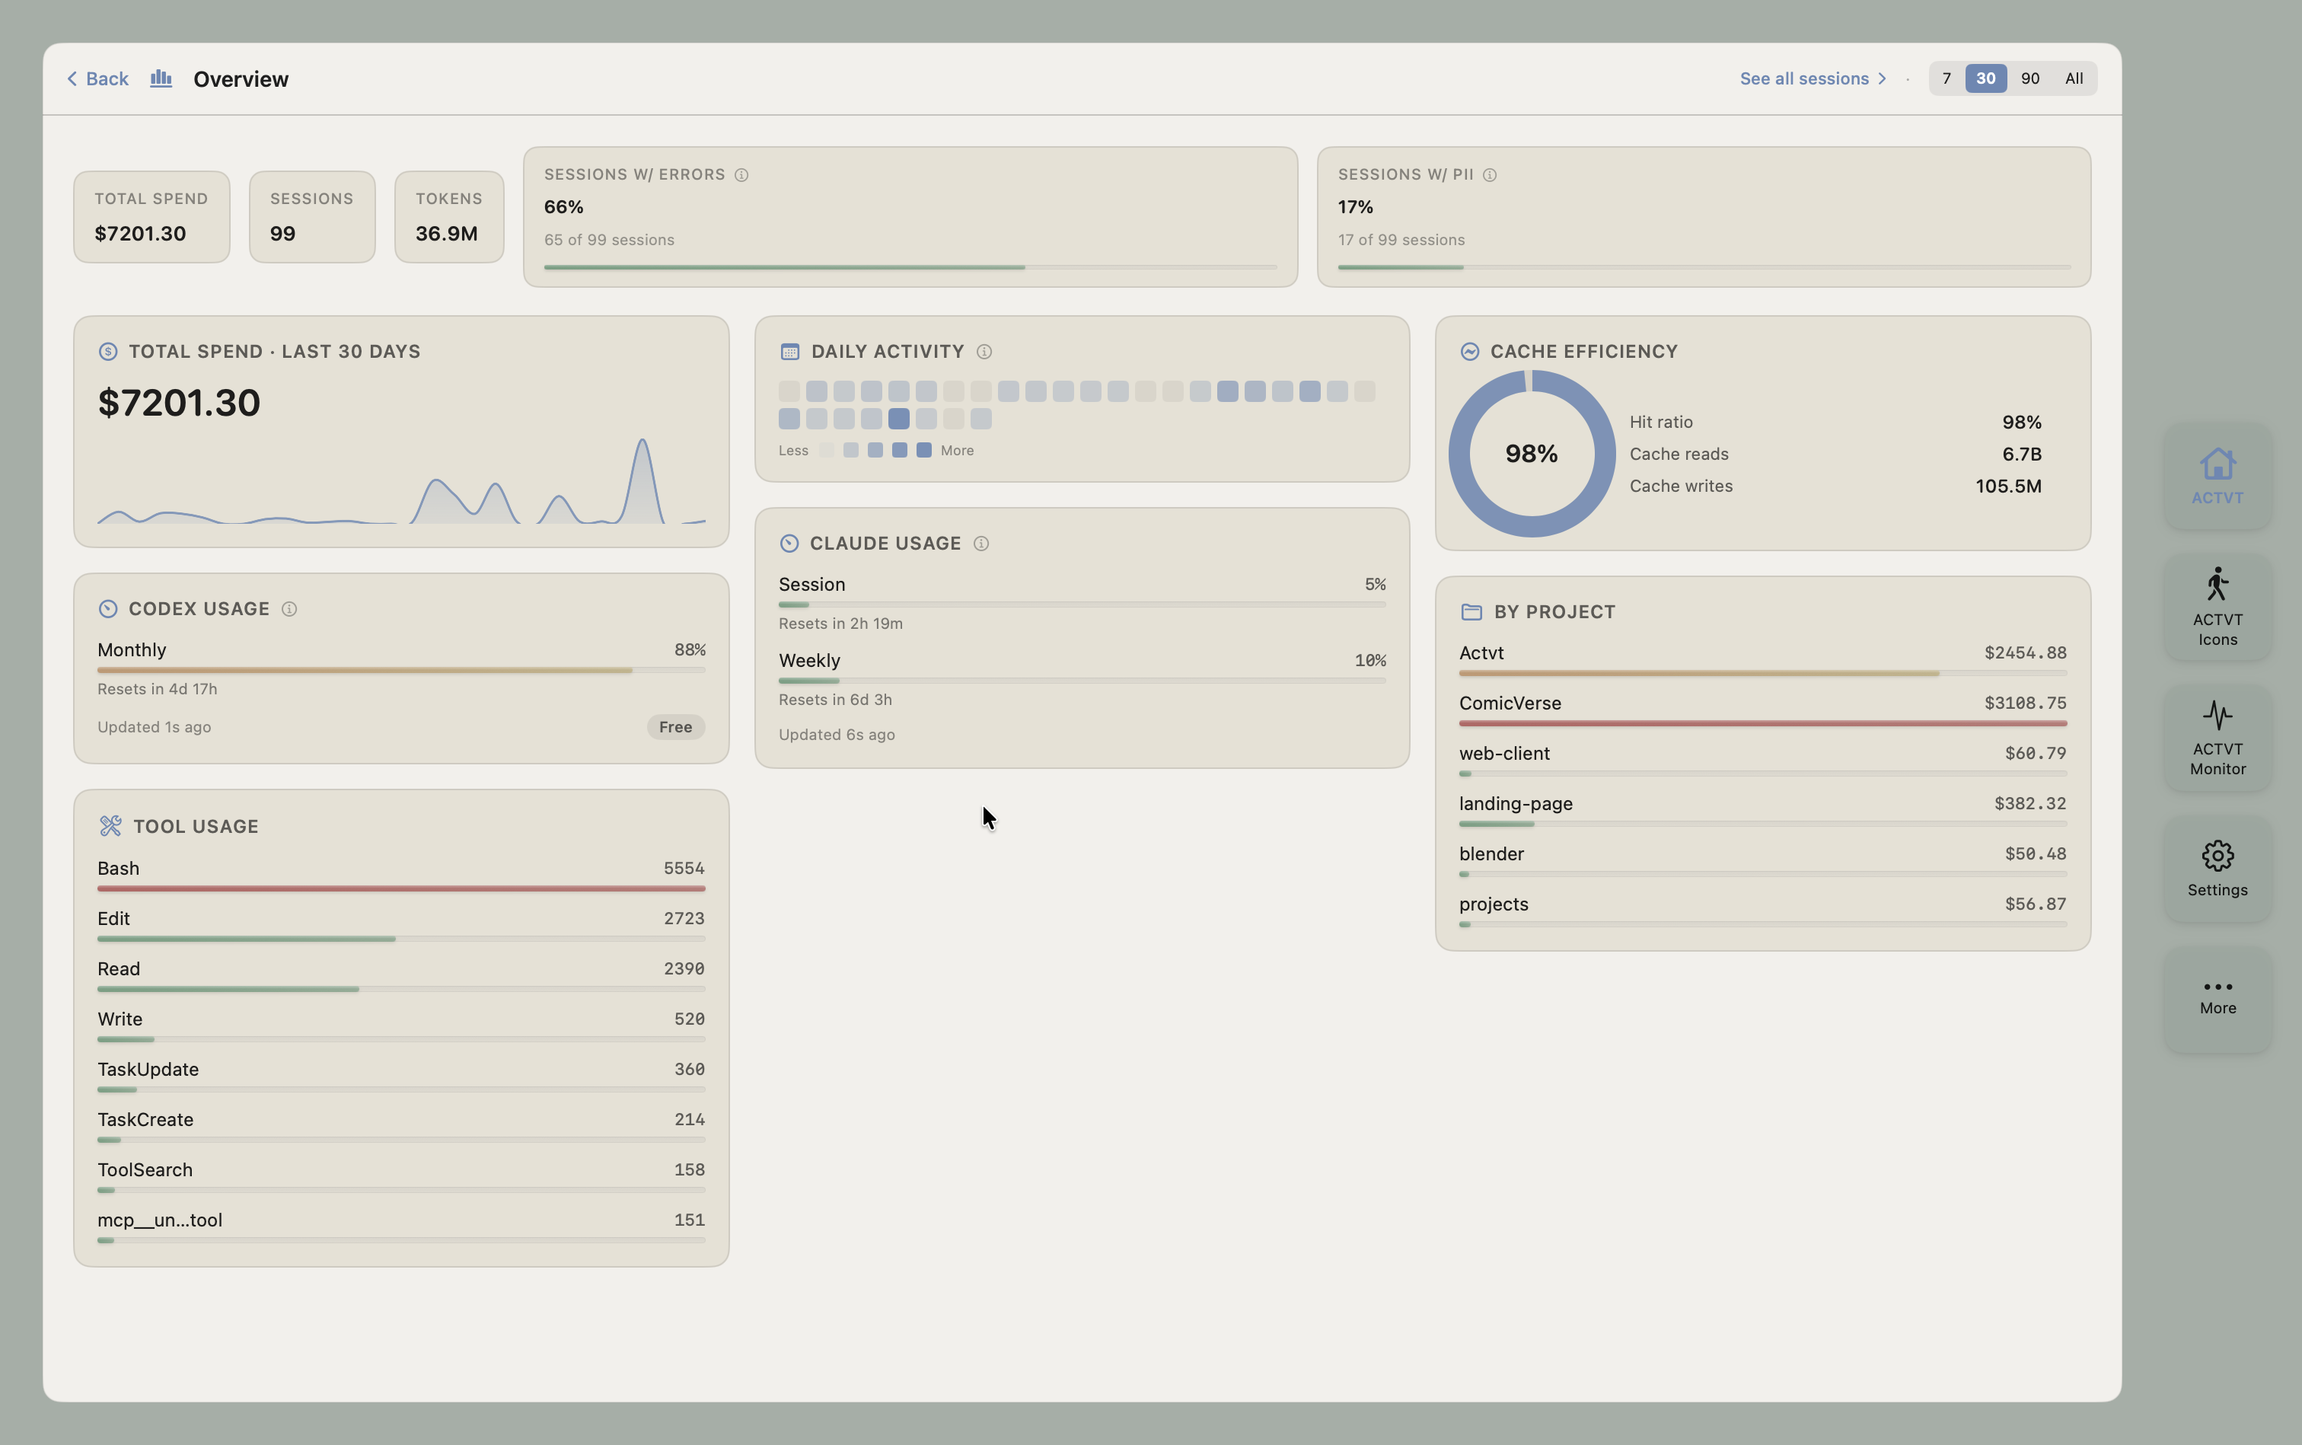
Task: Click the Claude Session usage bar
Action: [x=1082, y=605]
